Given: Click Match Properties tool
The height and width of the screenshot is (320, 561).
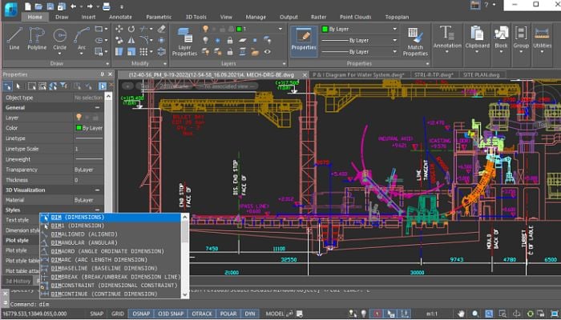Looking at the screenshot, I should pos(415,42).
